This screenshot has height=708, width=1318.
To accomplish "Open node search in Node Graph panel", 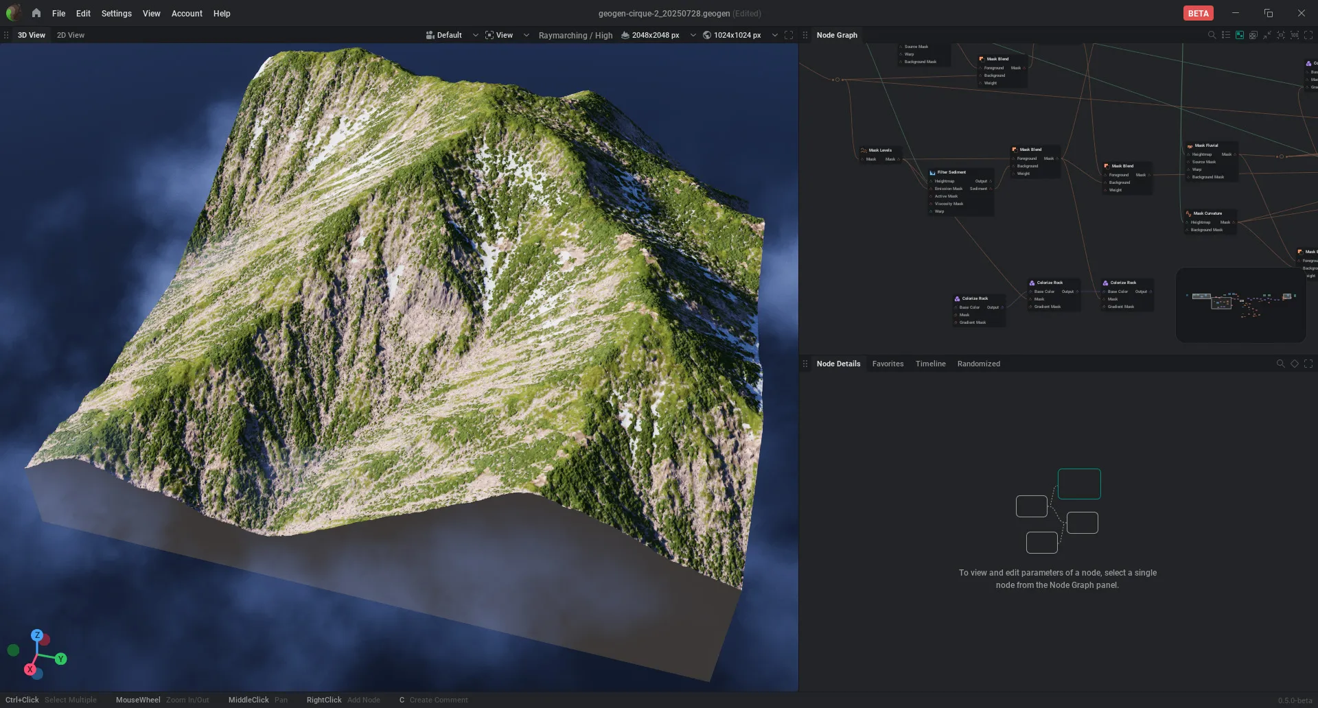I will 1212,35.
